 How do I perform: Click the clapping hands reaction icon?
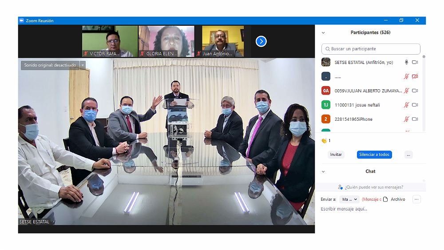pyautogui.click(x=324, y=141)
